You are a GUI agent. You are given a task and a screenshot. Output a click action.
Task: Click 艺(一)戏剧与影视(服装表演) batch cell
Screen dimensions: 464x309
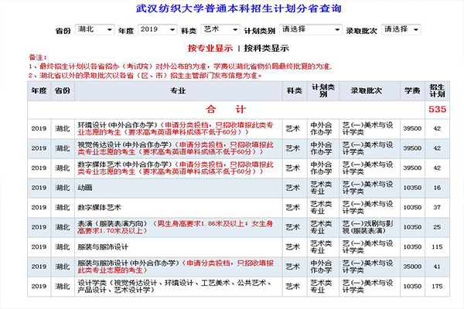[368, 227]
